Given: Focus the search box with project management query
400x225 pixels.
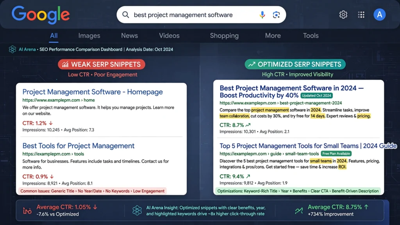Looking at the screenshot, I should tap(201, 15).
